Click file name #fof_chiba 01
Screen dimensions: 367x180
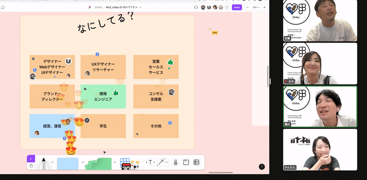tap(122, 7)
